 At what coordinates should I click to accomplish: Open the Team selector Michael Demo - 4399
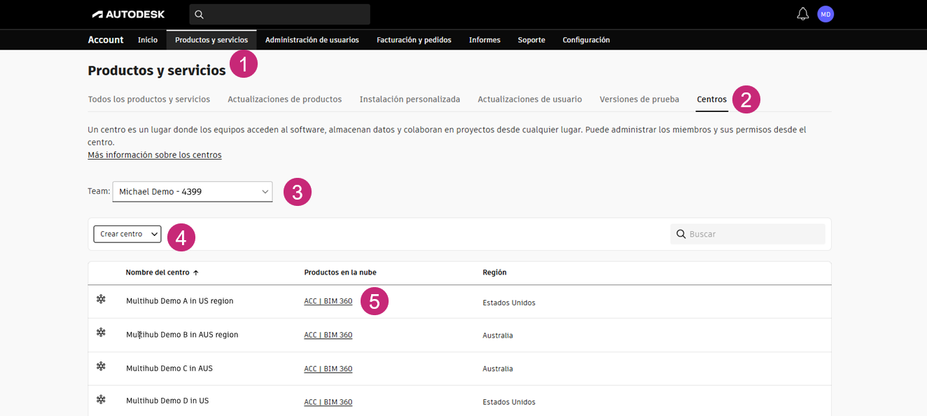click(193, 191)
